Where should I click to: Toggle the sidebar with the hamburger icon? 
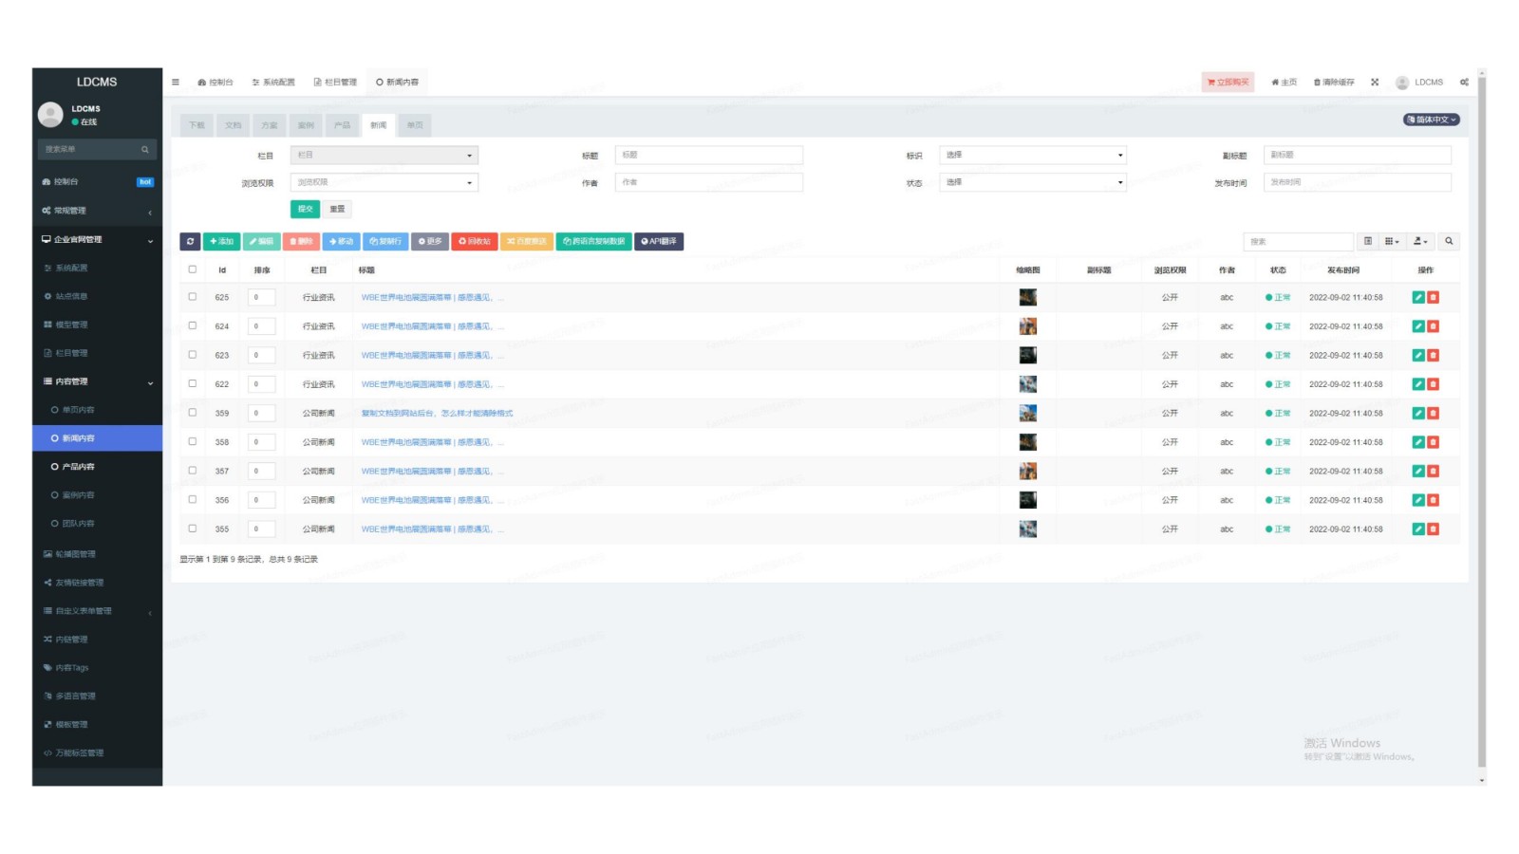pos(175,82)
